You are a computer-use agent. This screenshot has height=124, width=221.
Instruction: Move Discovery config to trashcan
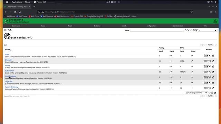(x=205, y=61)
